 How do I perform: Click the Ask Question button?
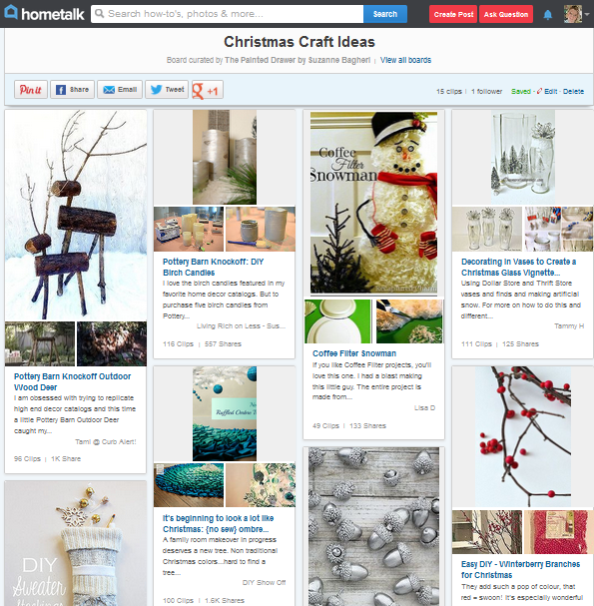[x=506, y=14]
